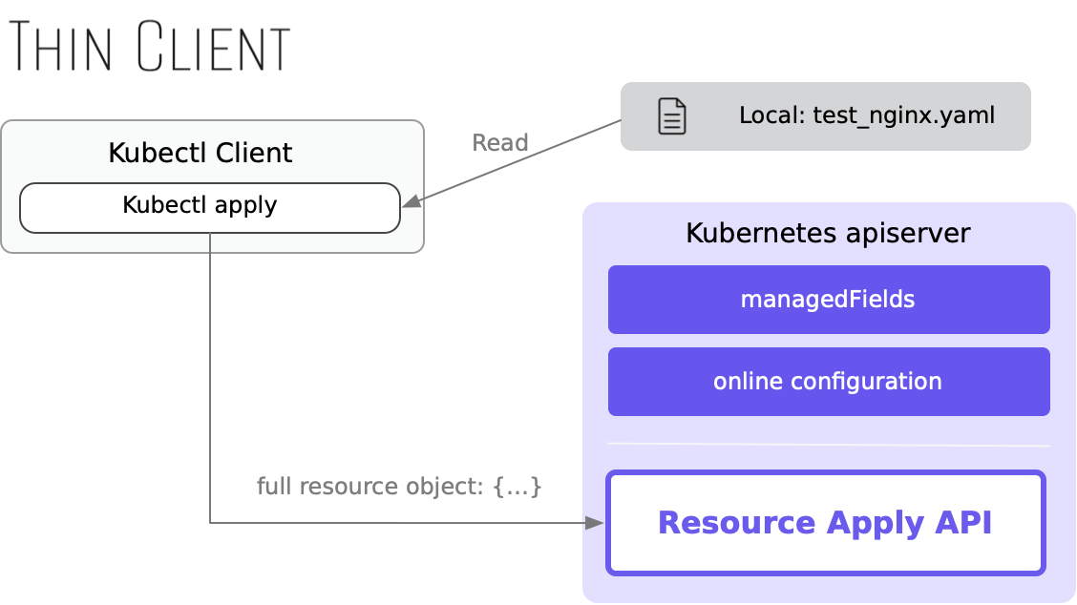Click the 'Thin Client' title
Screen dimensions: 1077x605
(x=150, y=47)
